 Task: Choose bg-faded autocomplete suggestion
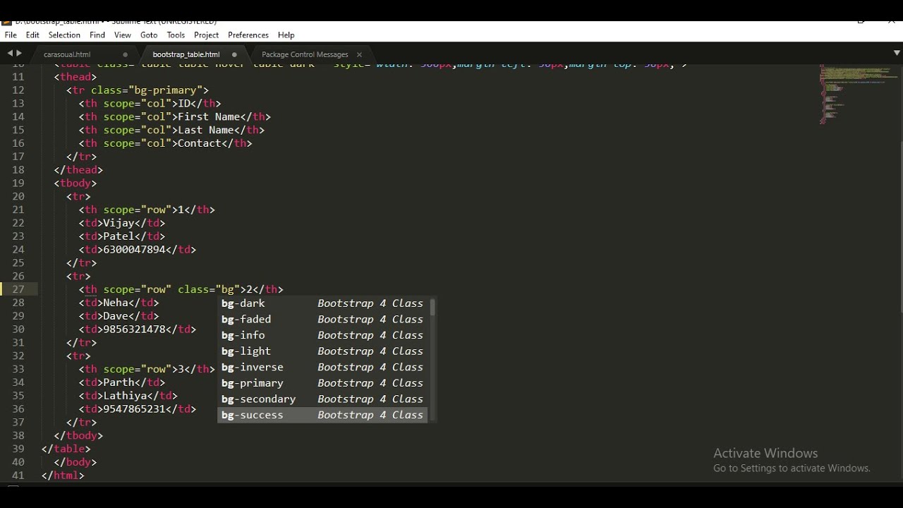click(324, 319)
